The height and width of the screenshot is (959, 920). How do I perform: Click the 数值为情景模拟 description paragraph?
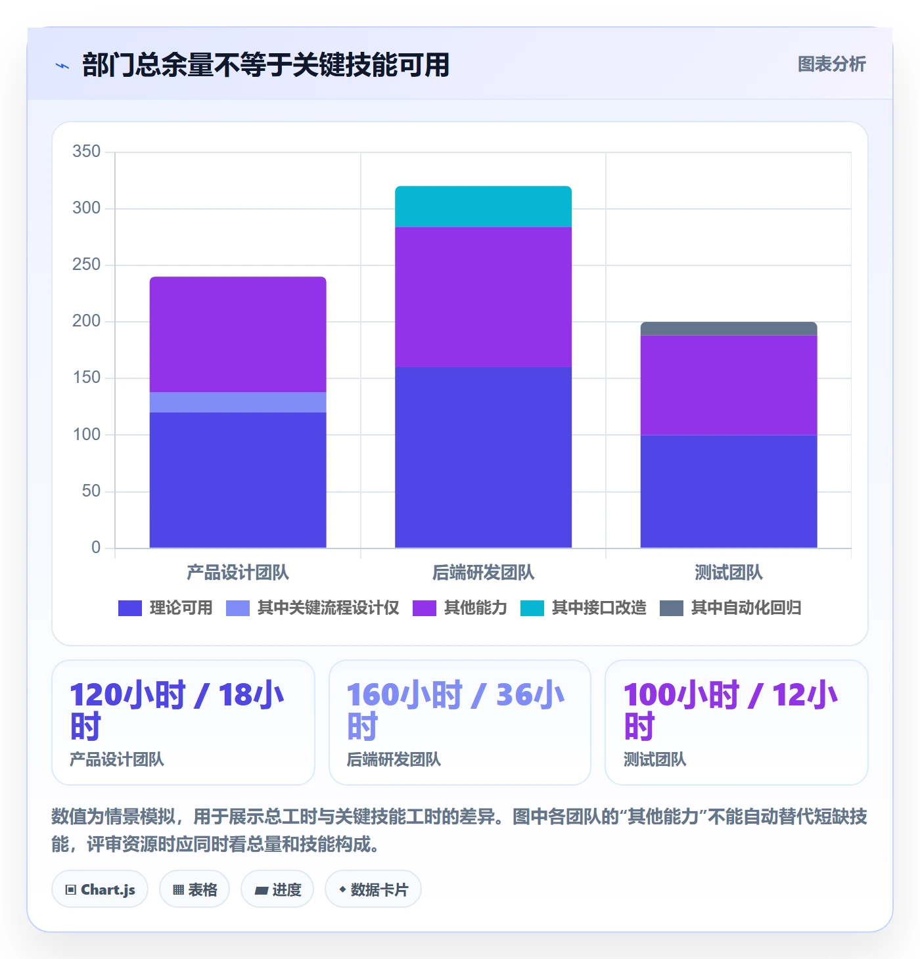pos(459,830)
